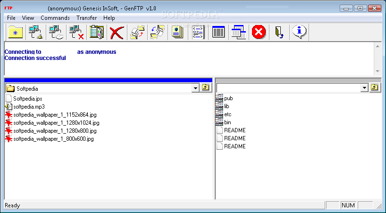Maximize the GenFTP window
Viewport: 386px width, 213px height.
360,9
